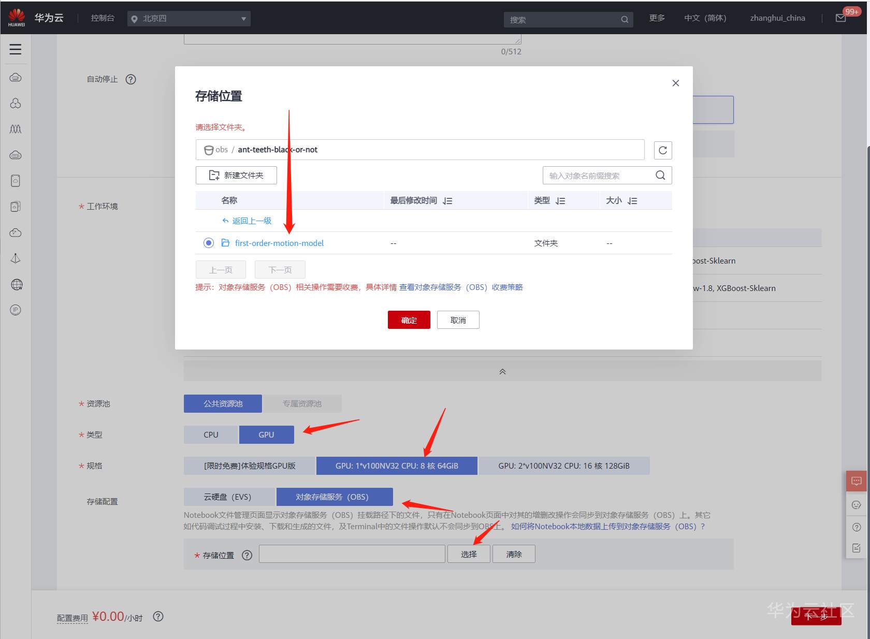This screenshot has height=639, width=870.
Task: Open the IP service icon in sidebar
Action: pyautogui.click(x=16, y=310)
